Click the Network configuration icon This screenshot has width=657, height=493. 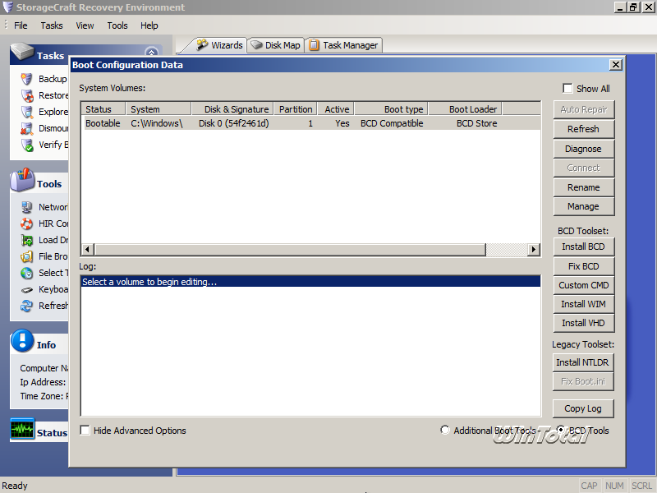click(x=27, y=207)
